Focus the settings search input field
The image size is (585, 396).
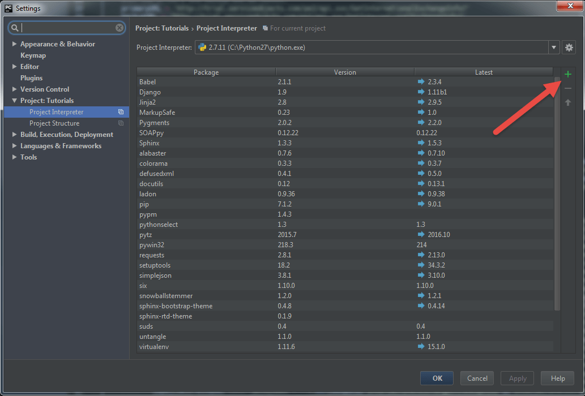[67, 28]
